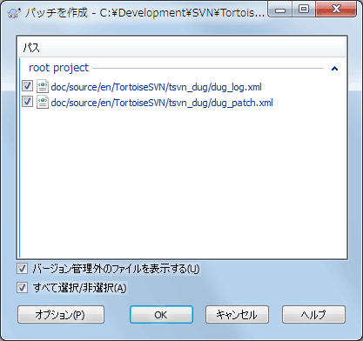Click the XML file icon for dug_log.xml
The width and height of the screenshot is (363, 341).
(43, 87)
